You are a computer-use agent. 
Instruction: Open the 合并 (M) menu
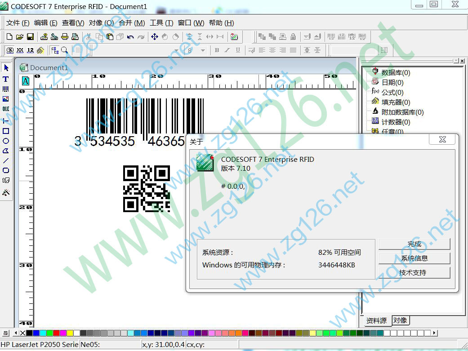[x=132, y=23]
